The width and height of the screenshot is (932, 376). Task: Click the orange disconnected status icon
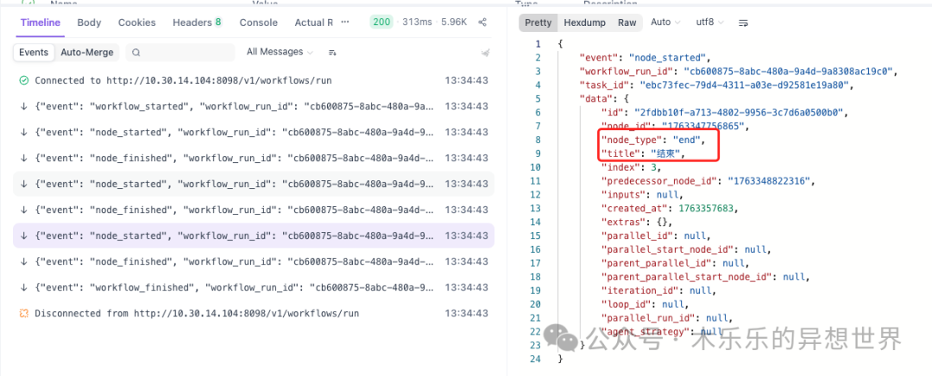point(24,313)
